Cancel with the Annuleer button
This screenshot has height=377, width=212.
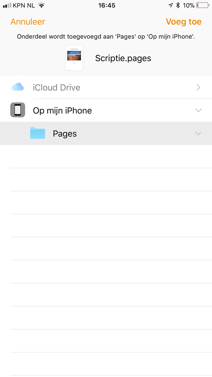click(x=28, y=22)
